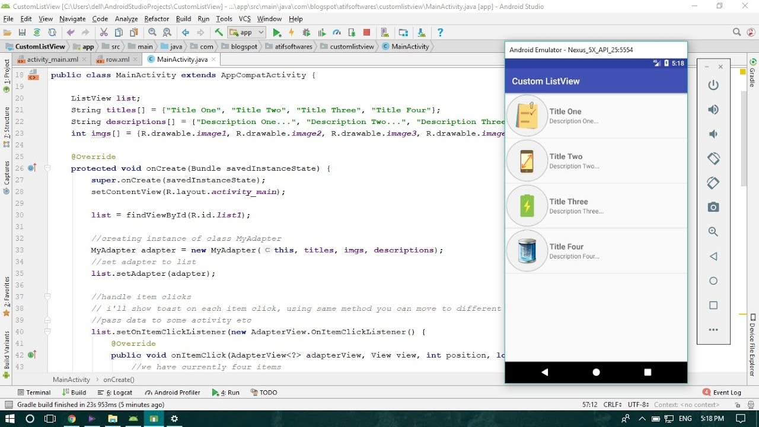This screenshot has width=759, height=427.
Task: Click the red Stop button in toolbar
Action: [x=366, y=33]
